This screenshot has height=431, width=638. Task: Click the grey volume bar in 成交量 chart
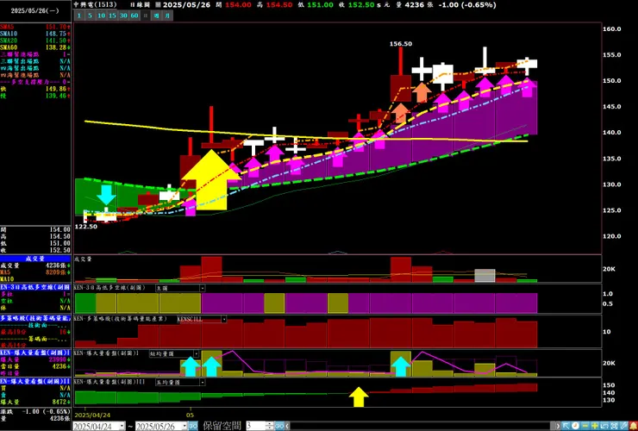pyautogui.click(x=485, y=276)
